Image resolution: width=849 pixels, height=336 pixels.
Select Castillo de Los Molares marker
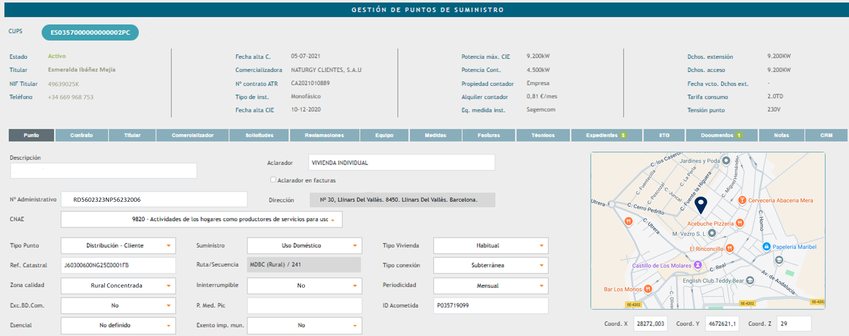tap(698, 265)
